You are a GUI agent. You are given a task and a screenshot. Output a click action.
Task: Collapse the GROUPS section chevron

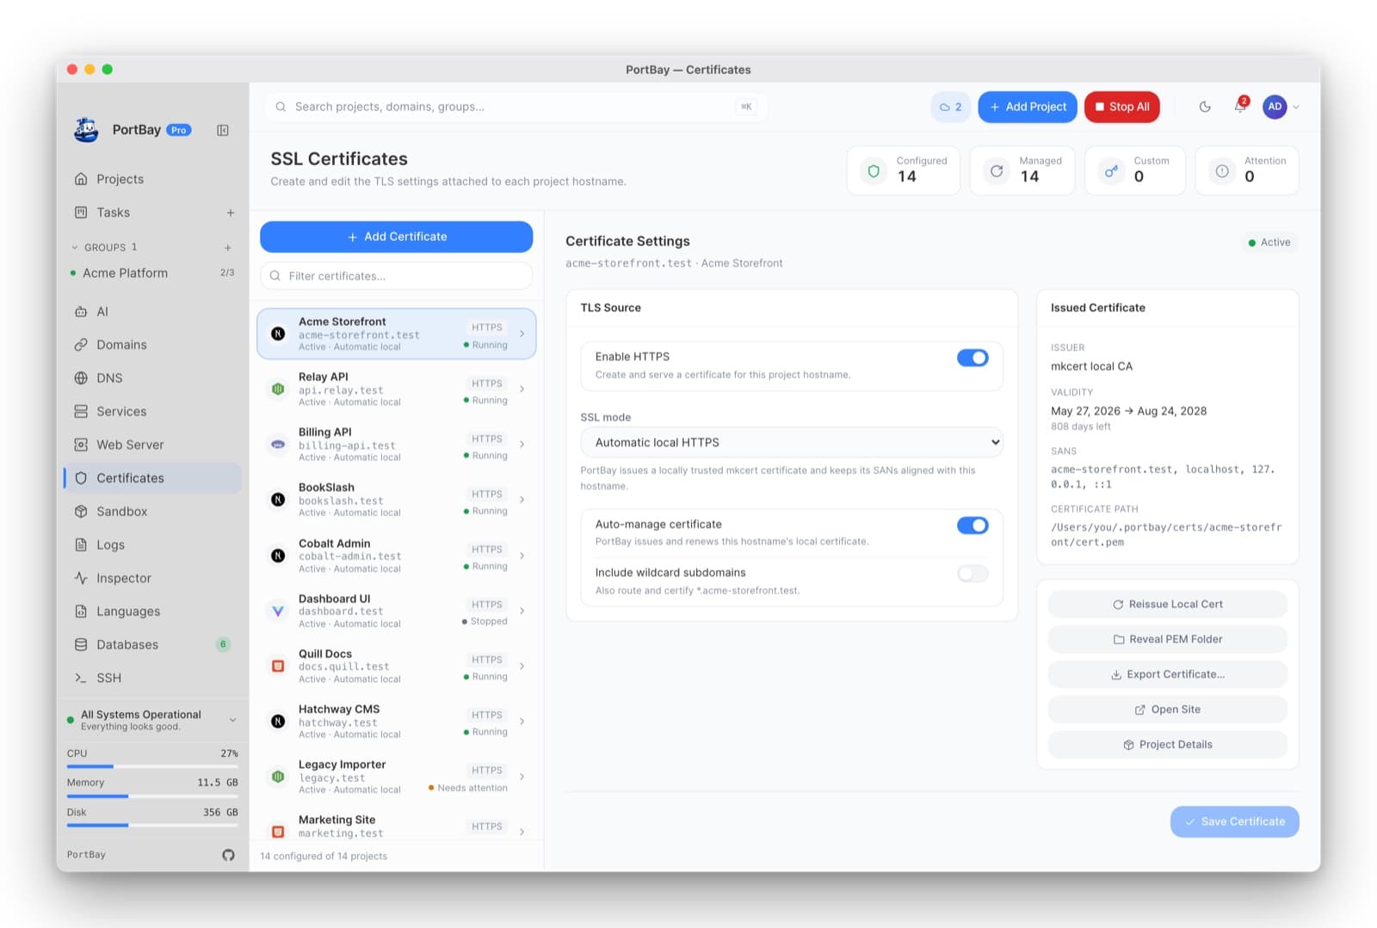click(x=75, y=248)
